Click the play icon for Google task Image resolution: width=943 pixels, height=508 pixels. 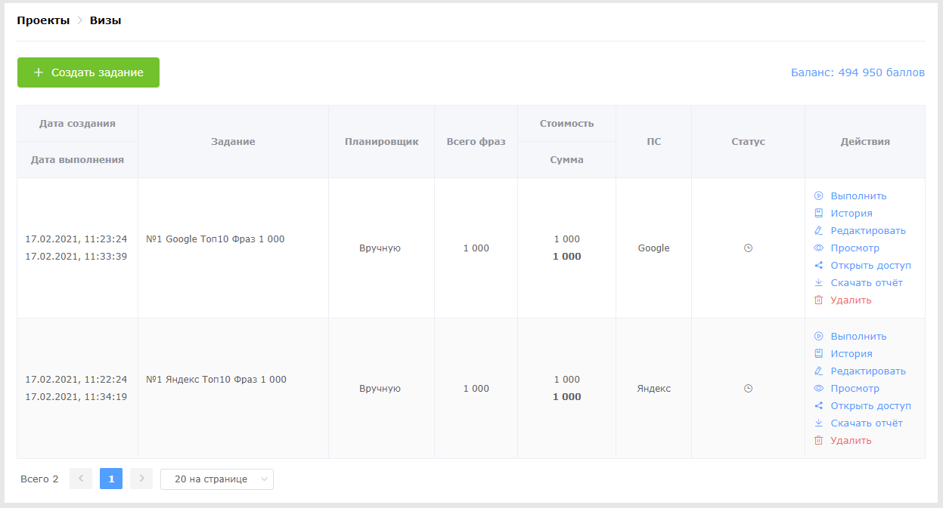[818, 196]
